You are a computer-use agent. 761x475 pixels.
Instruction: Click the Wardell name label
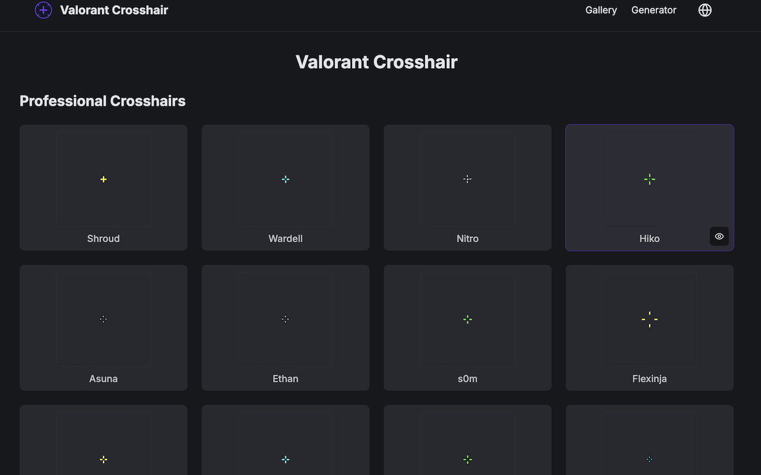coord(285,238)
